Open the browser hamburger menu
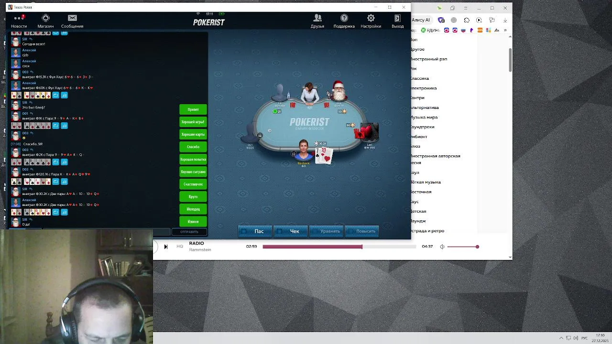Image resolution: width=612 pixels, height=344 pixels. pyautogui.click(x=465, y=8)
